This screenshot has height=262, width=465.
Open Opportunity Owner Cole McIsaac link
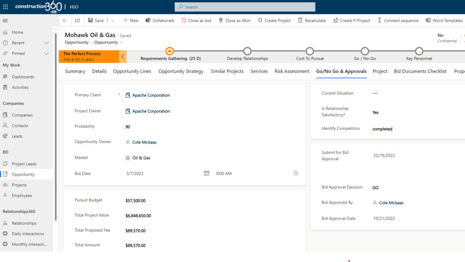pos(145,142)
